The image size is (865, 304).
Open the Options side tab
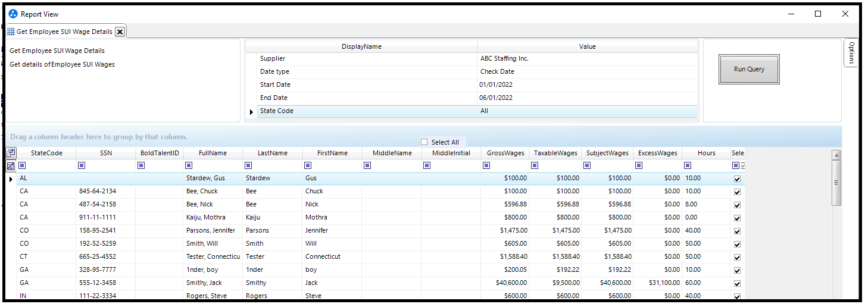(x=851, y=53)
